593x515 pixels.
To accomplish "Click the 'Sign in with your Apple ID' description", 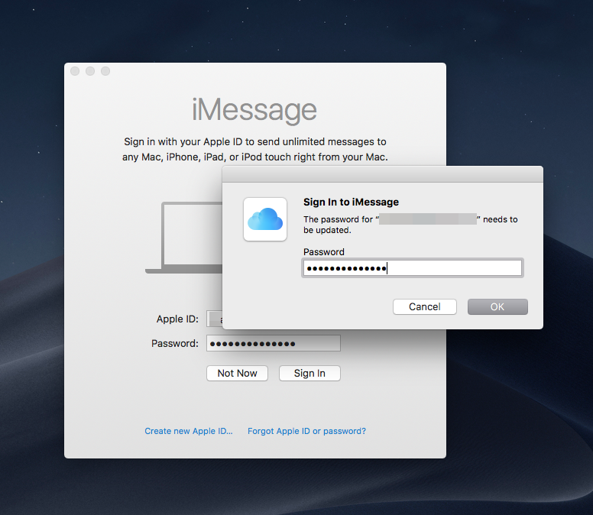I will [x=255, y=149].
